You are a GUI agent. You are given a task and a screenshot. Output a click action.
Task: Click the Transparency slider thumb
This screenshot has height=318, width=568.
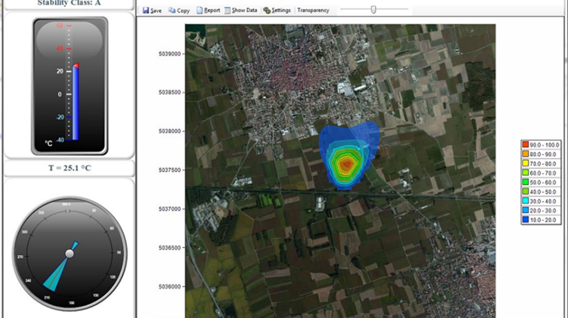[373, 10]
